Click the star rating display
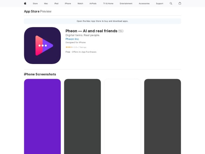 pos(69,47)
